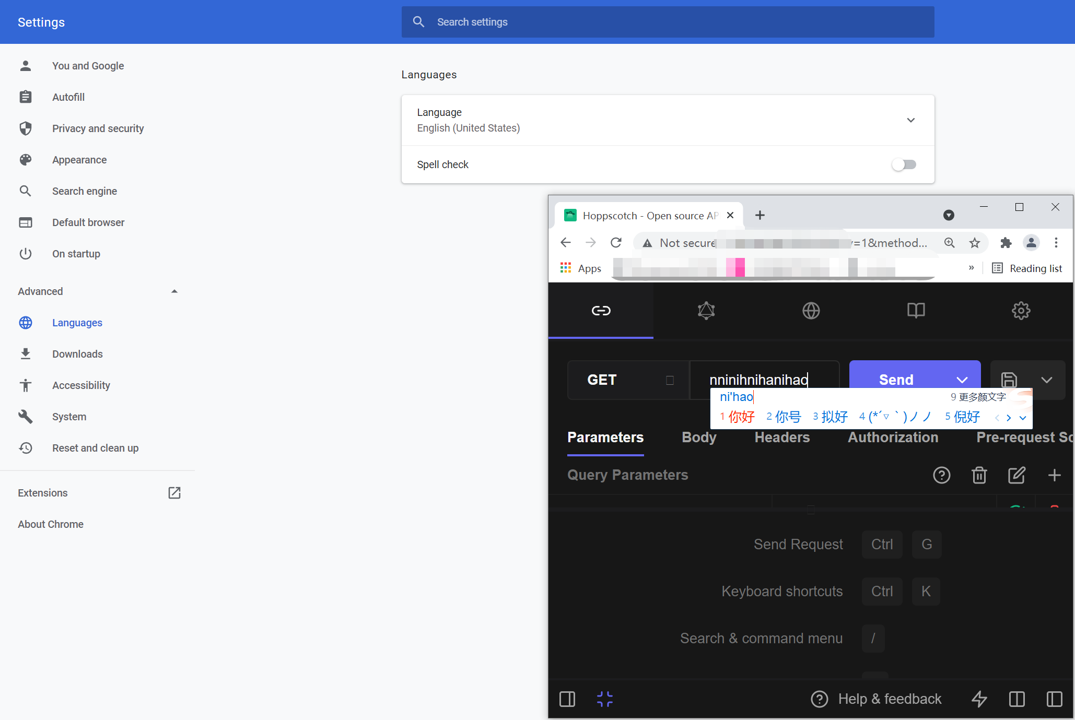Add a new query parameter
The height and width of the screenshot is (720, 1075).
pyautogui.click(x=1054, y=475)
